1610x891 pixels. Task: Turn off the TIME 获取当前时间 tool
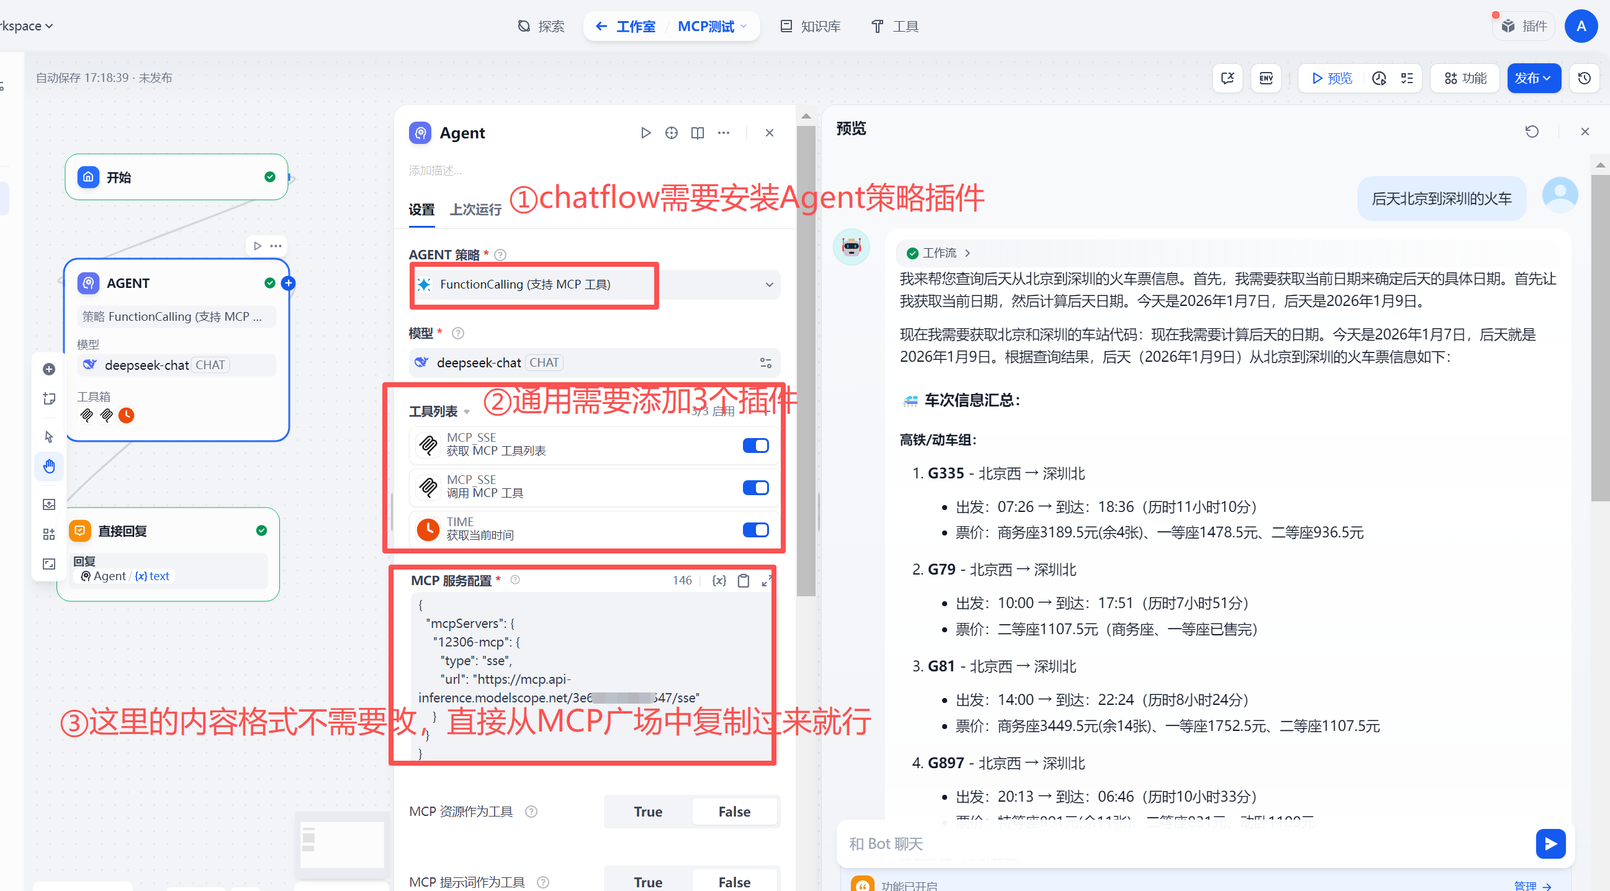(755, 529)
